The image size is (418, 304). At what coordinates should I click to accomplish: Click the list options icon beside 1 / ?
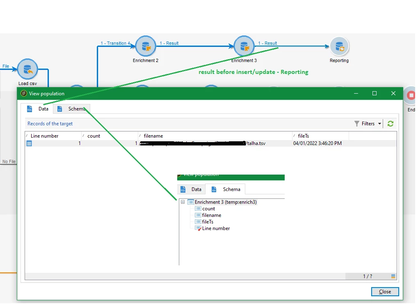point(393,276)
